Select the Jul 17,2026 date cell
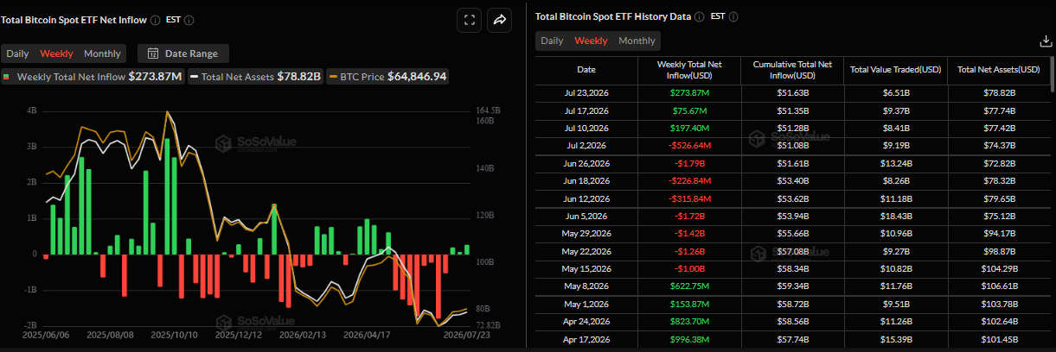Screen dimensions: 1056x352 (x=586, y=110)
